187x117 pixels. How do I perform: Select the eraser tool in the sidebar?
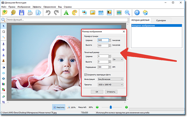pos(3,96)
